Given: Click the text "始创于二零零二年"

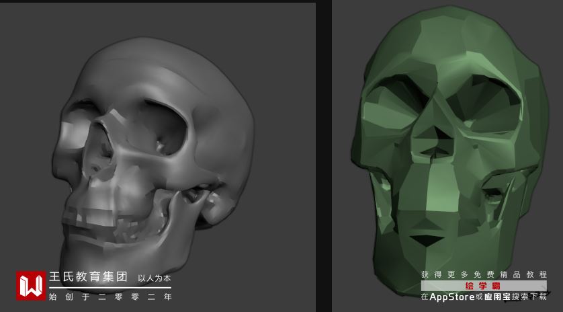Looking at the screenshot, I should point(110,297).
